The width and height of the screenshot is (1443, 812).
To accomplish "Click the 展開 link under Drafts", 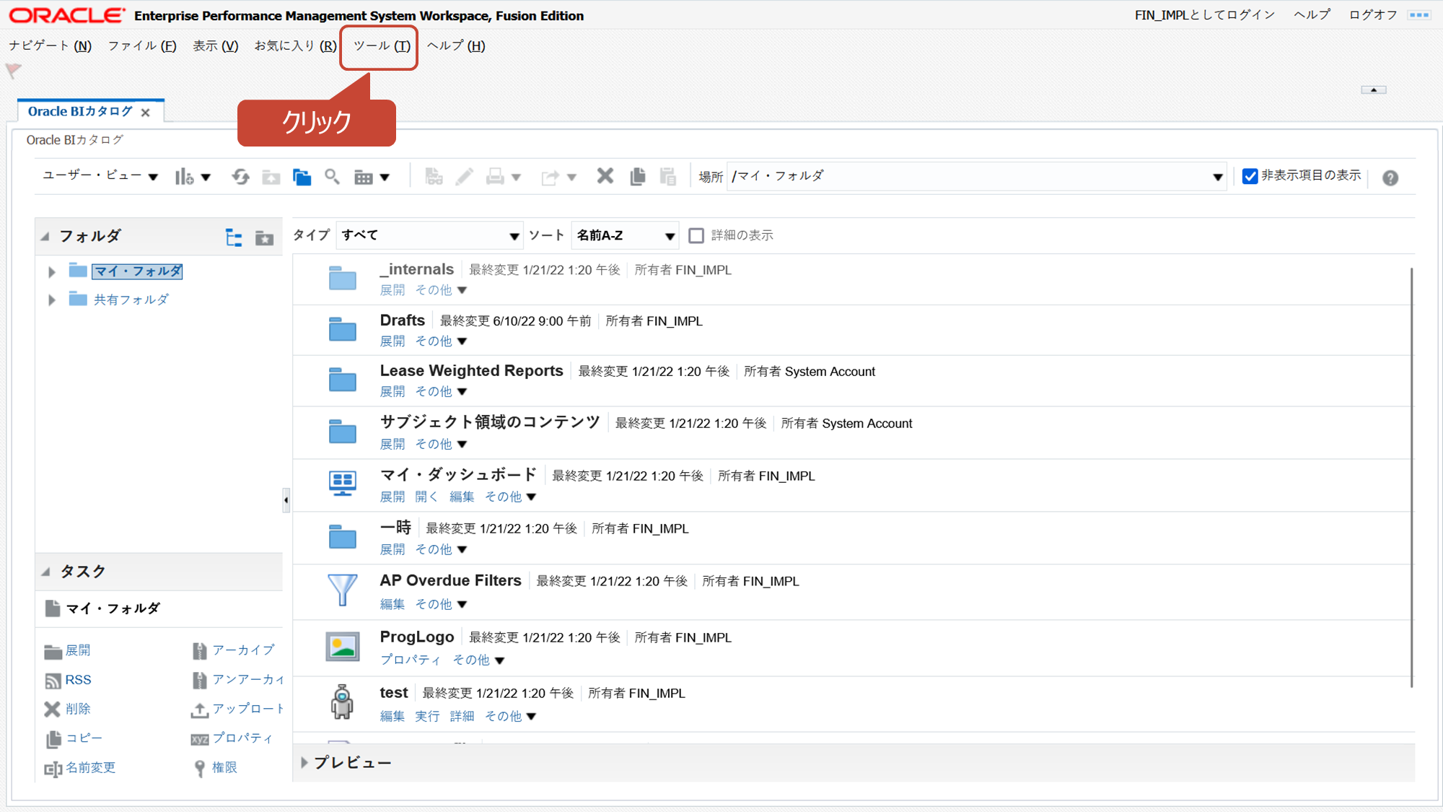I will 392,341.
